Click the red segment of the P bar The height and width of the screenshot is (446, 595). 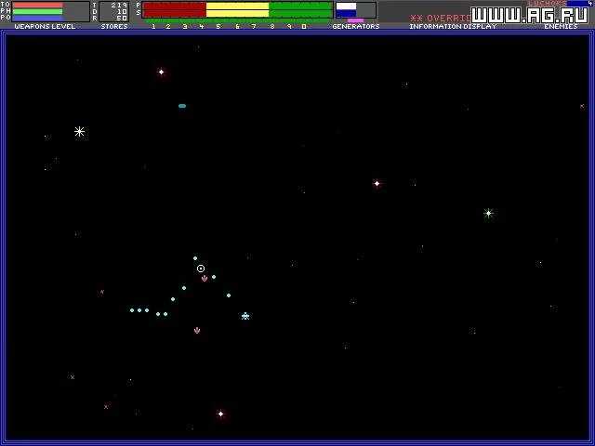pos(175,7)
